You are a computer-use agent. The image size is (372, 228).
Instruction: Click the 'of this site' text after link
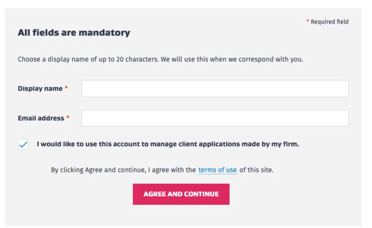(x=256, y=170)
